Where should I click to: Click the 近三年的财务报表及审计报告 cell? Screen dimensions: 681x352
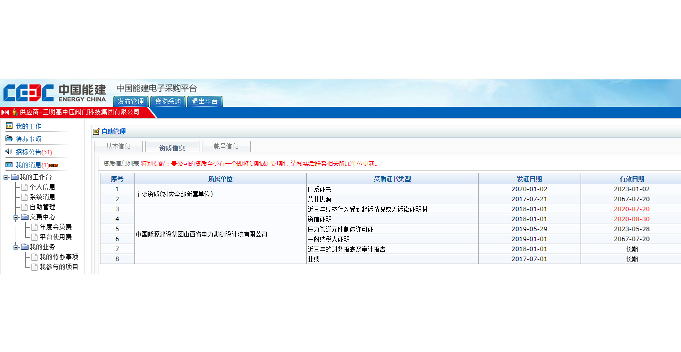[x=392, y=249]
